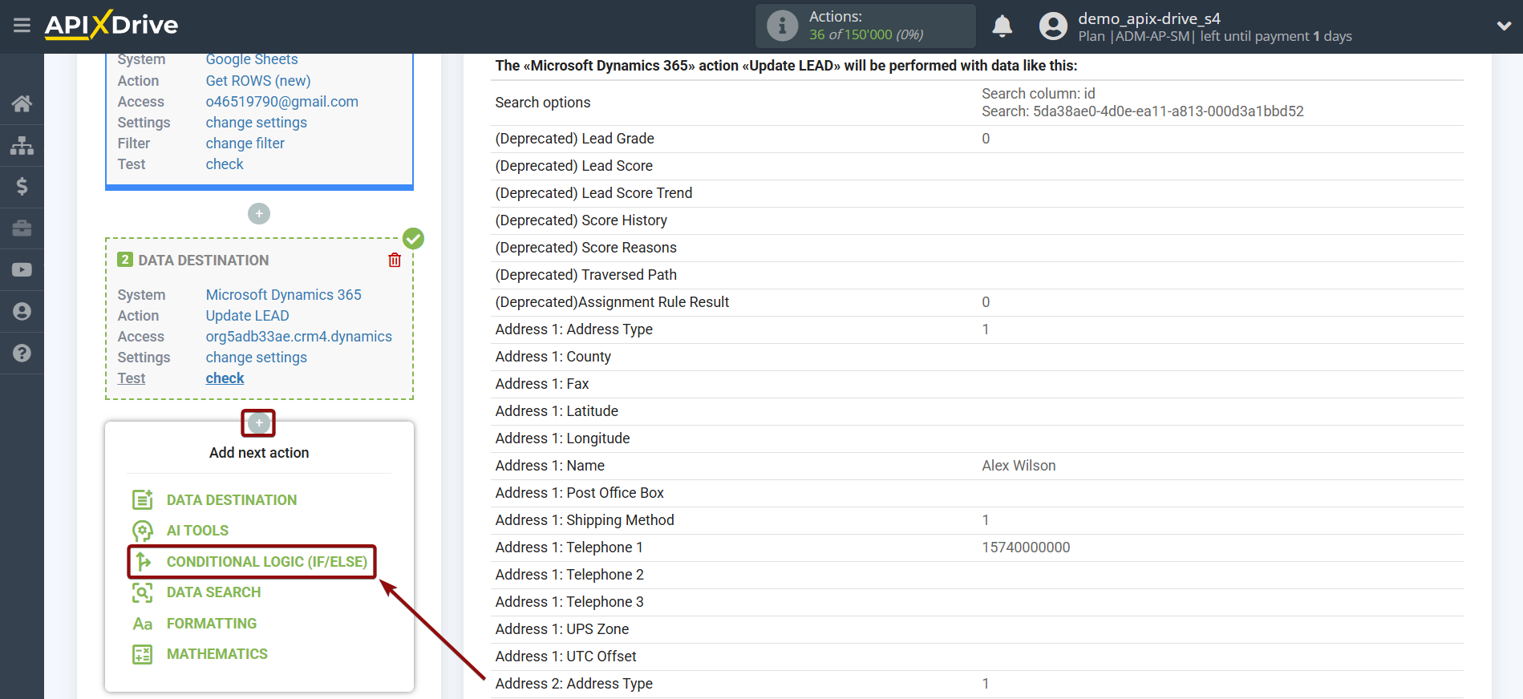
Task: Click the Mathematics calculator icon
Action: 143,654
